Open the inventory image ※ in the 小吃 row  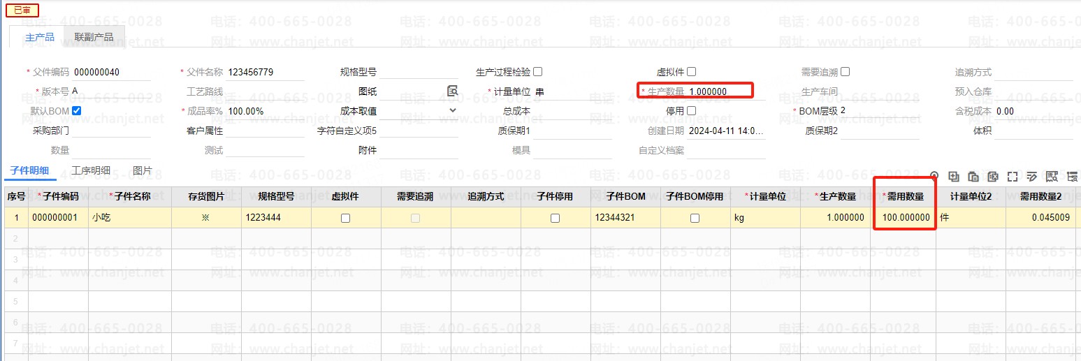[205, 218]
